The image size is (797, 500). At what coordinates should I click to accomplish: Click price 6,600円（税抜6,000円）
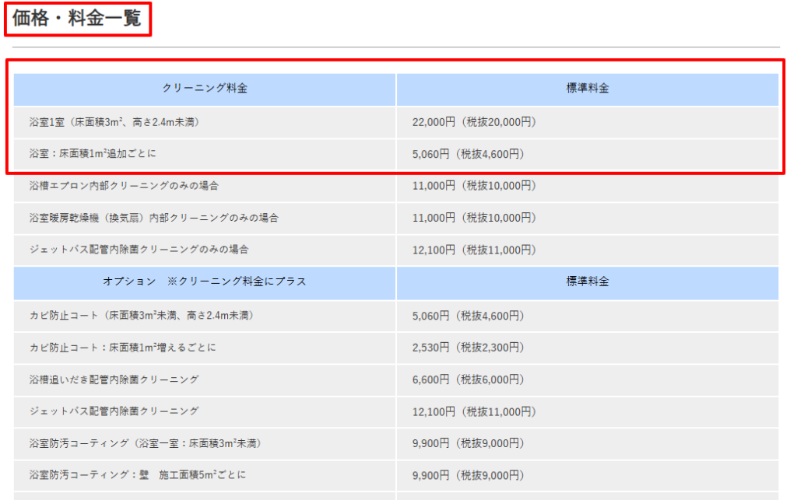pos(468,379)
